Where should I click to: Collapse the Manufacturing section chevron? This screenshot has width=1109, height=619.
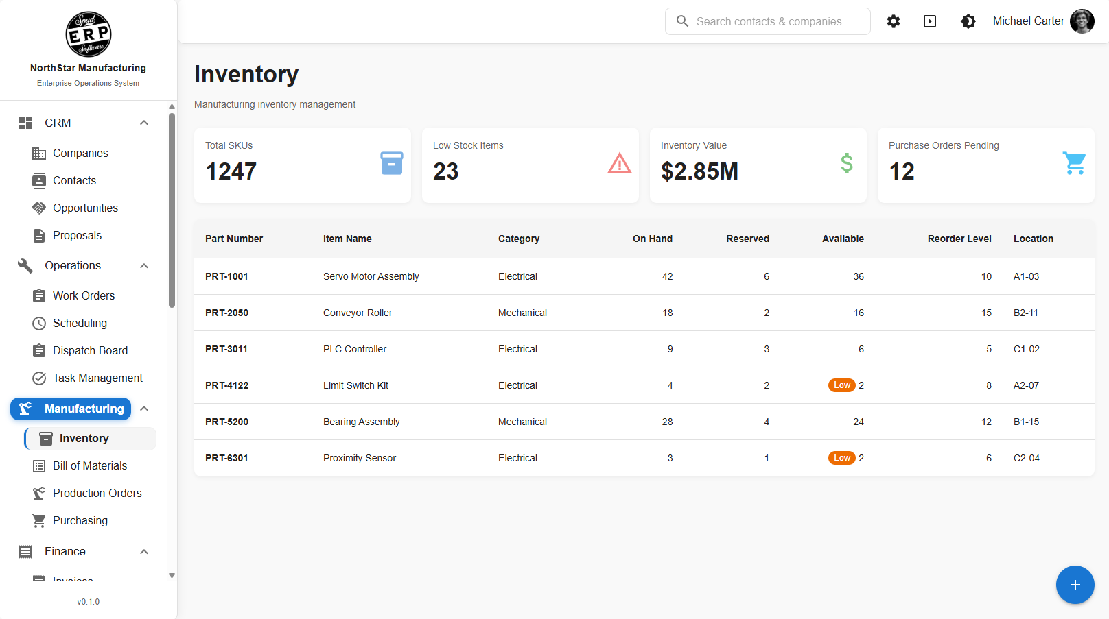pos(144,409)
